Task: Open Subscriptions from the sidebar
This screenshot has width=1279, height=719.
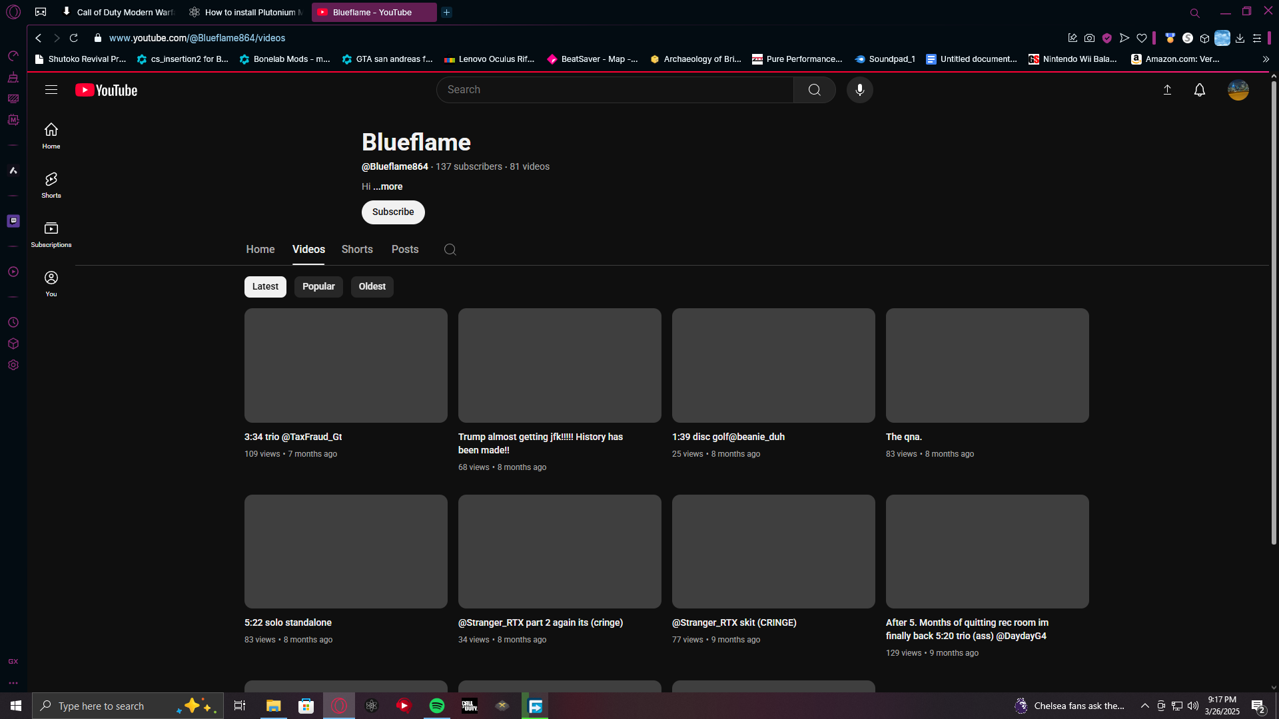Action: coord(51,234)
